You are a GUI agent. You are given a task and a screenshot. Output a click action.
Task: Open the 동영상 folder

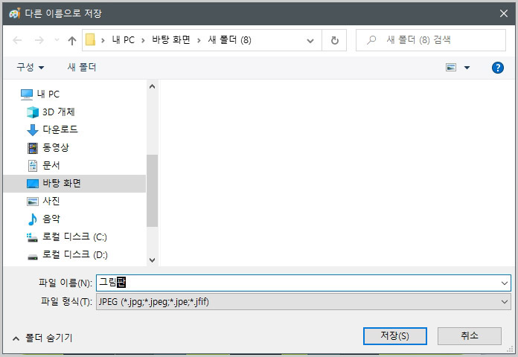56,147
